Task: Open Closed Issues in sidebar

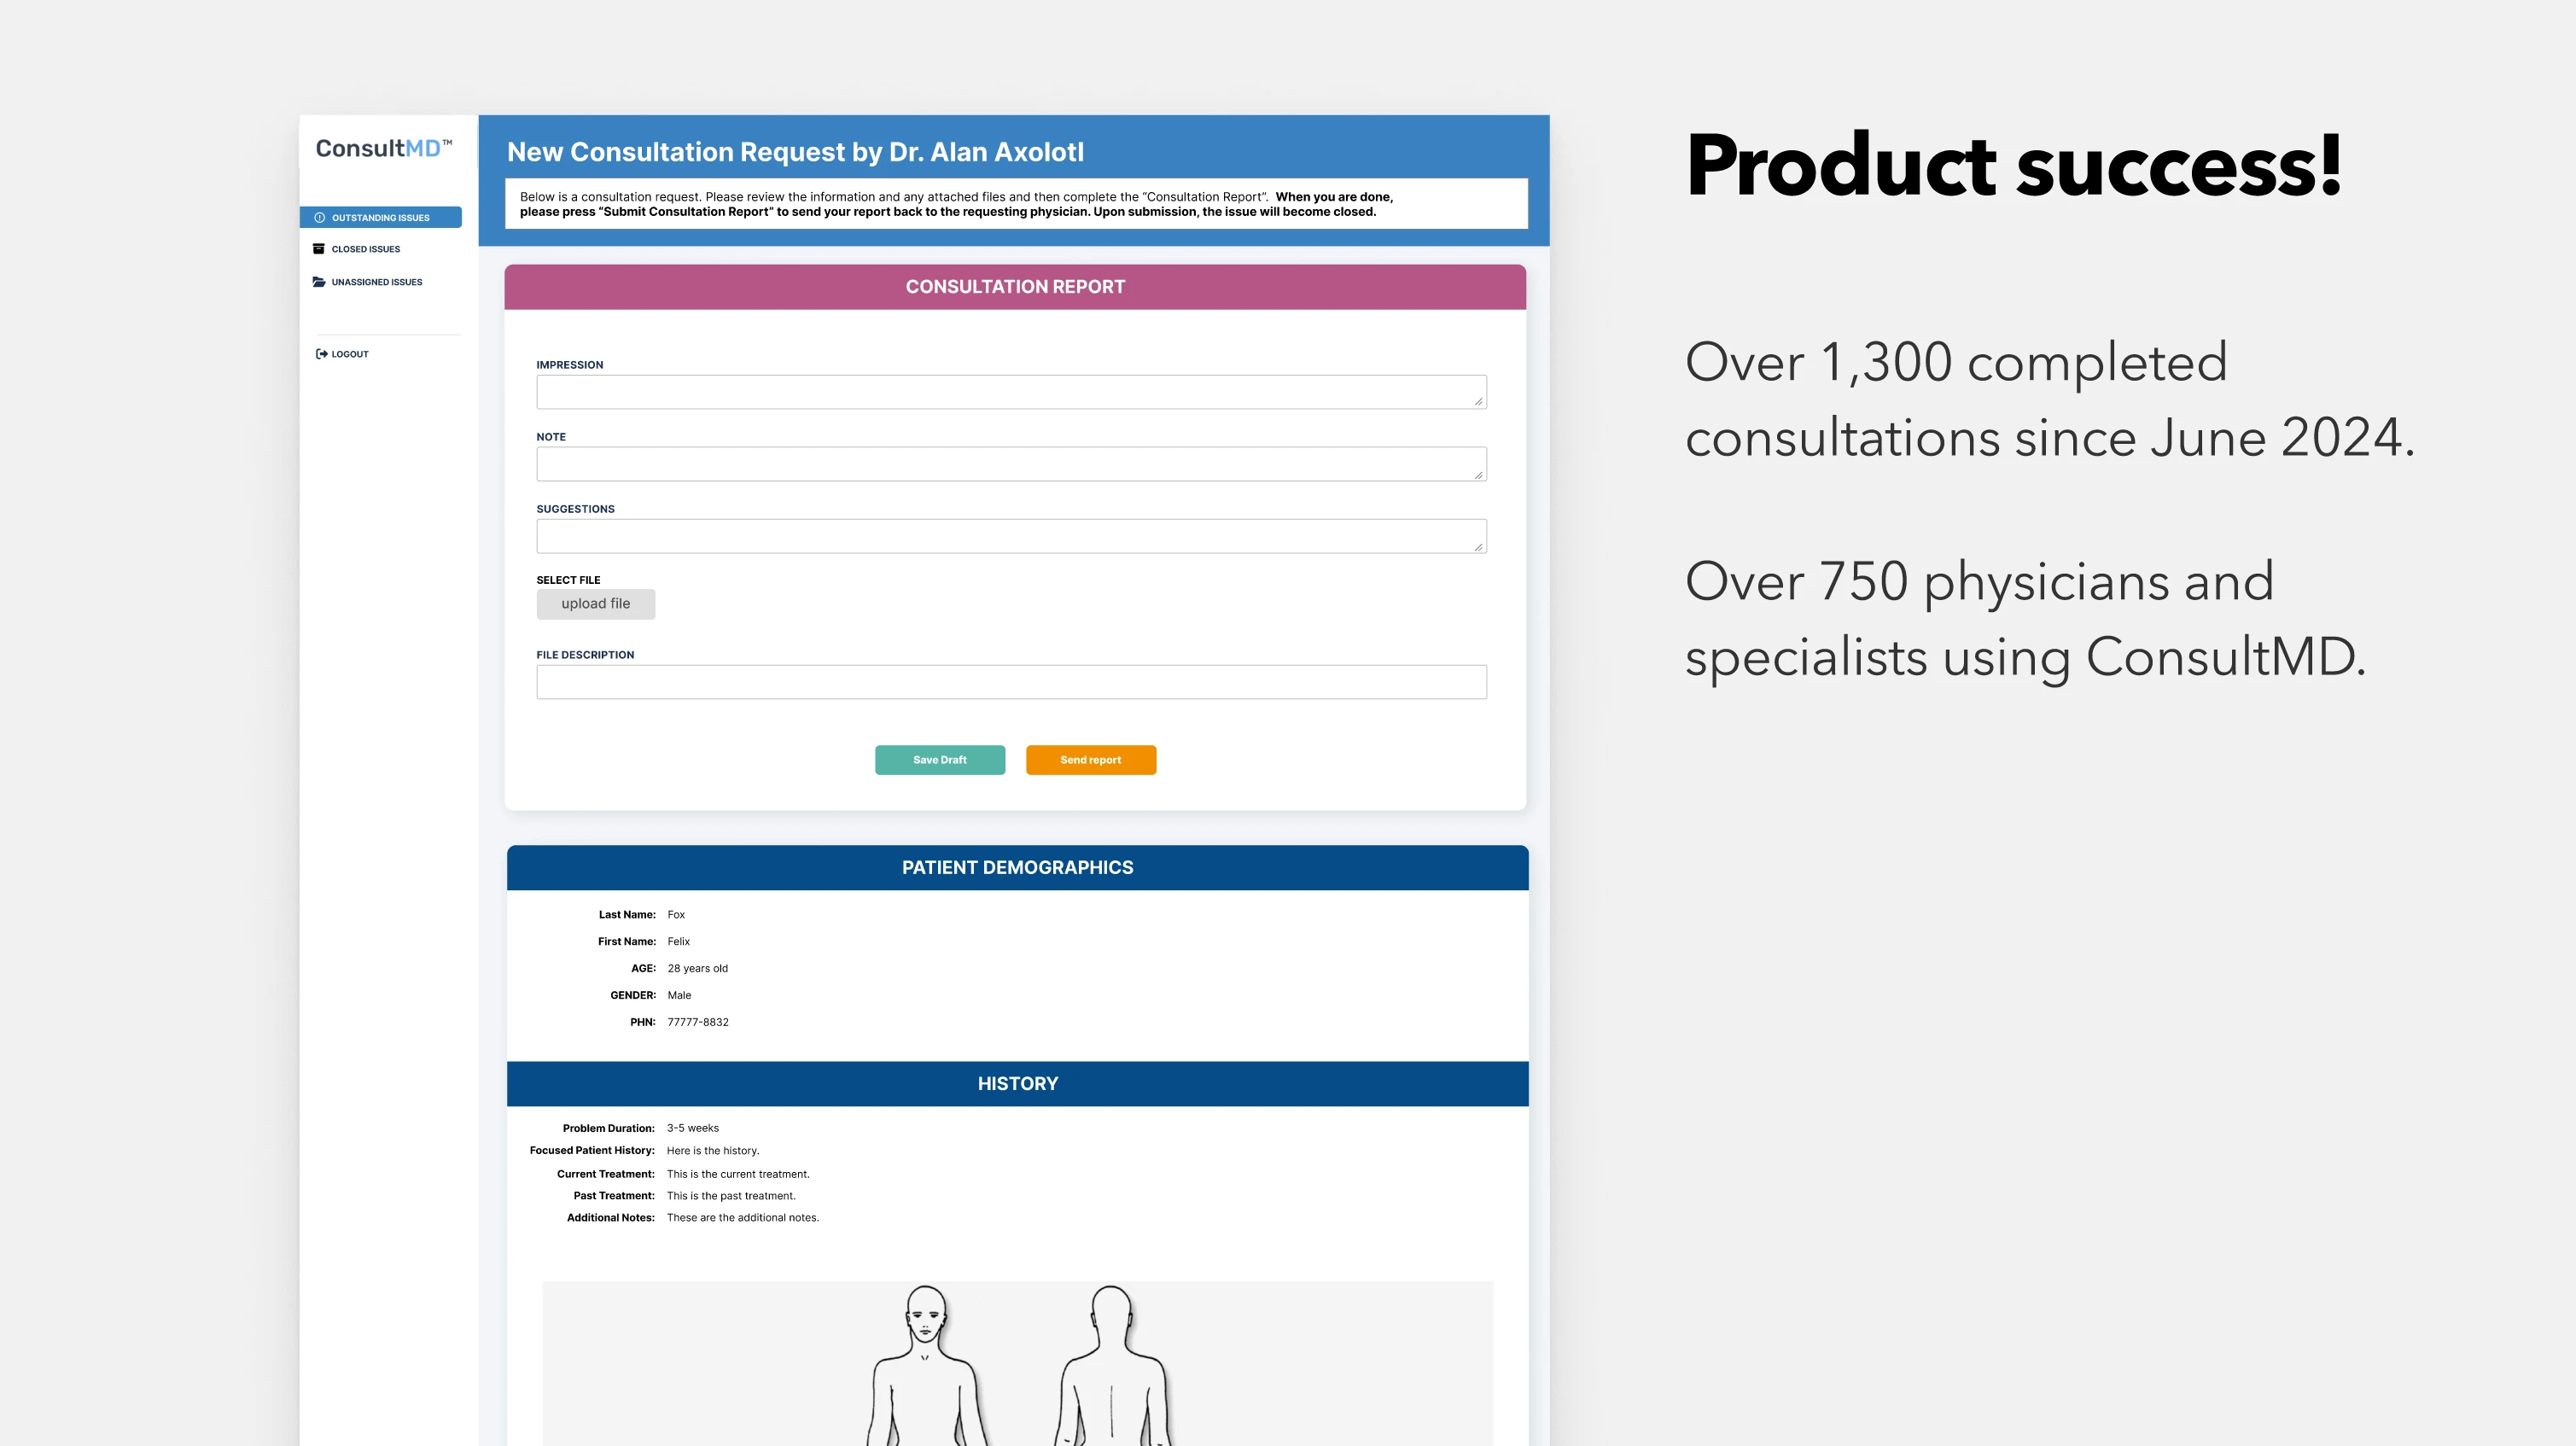Action: [366, 249]
